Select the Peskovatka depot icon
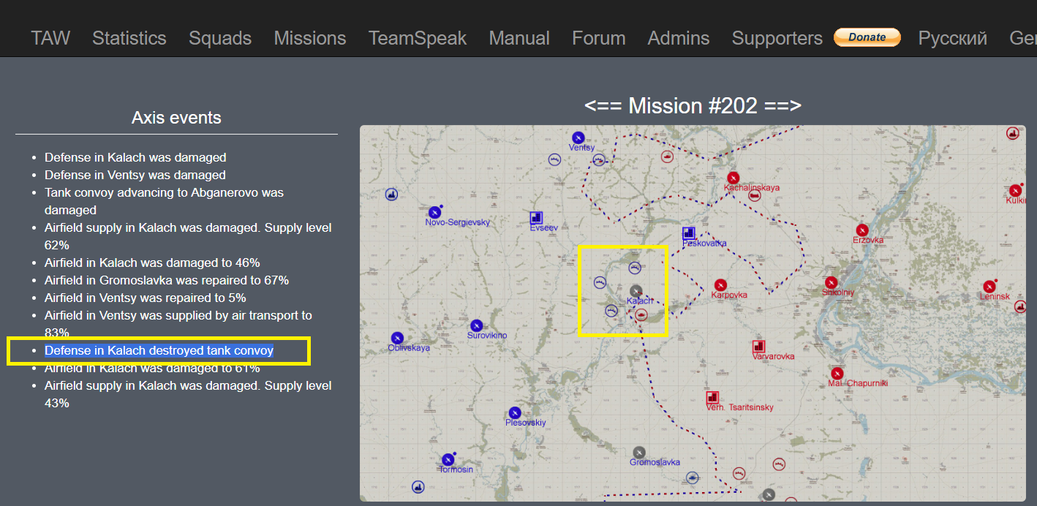This screenshot has height=506, width=1037. [688, 233]
